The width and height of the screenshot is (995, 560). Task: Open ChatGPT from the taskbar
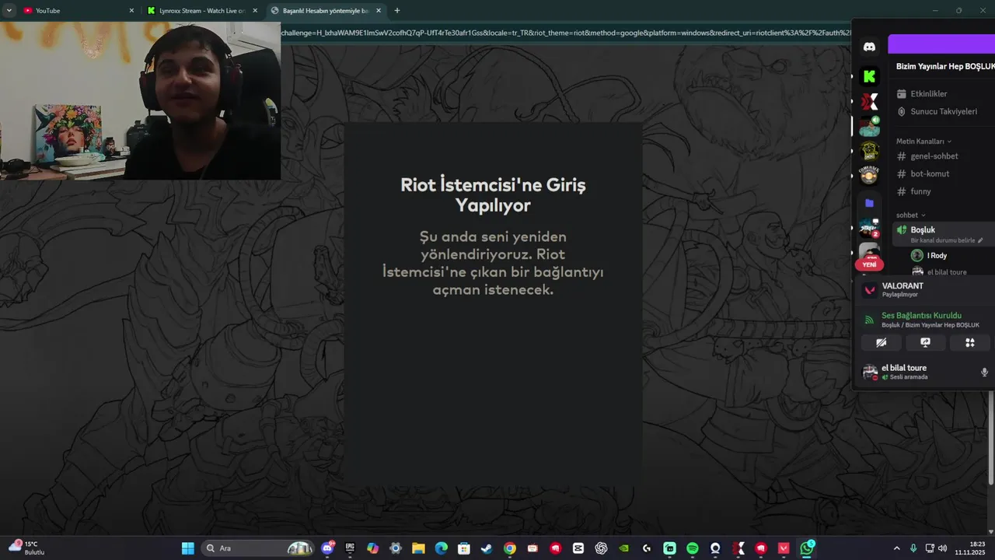coord(601,548)
